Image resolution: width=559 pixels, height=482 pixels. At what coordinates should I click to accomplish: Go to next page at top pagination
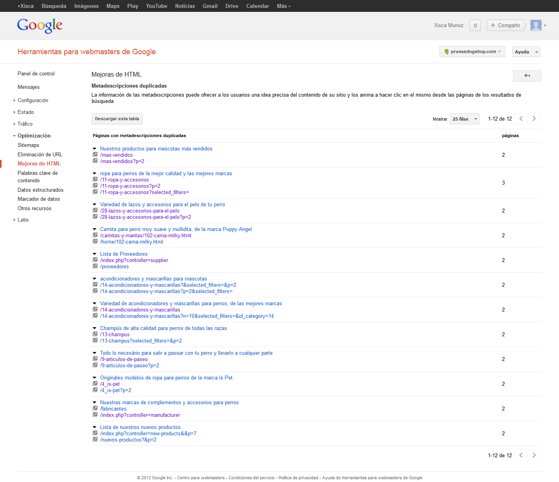coord(534,119)
